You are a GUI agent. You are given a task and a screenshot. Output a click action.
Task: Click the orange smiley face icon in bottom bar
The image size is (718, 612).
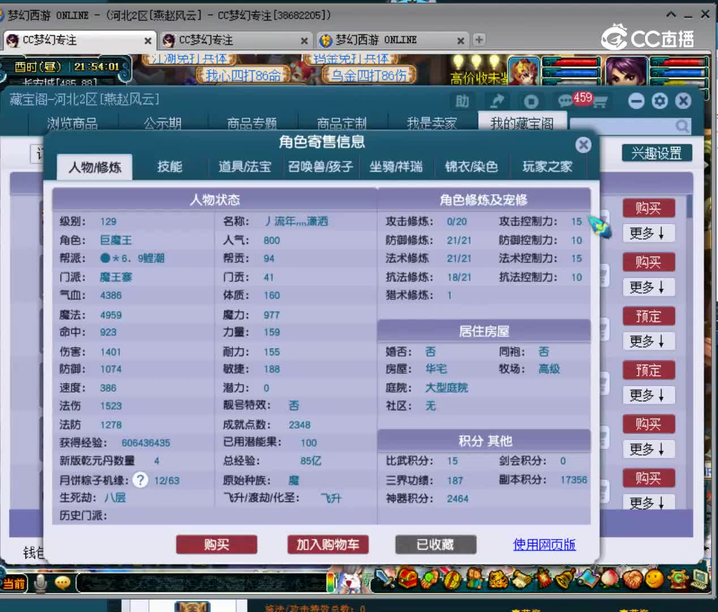click(x=655, y=579)
